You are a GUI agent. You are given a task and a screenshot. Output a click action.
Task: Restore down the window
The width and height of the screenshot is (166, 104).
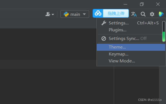pos(142,4)
